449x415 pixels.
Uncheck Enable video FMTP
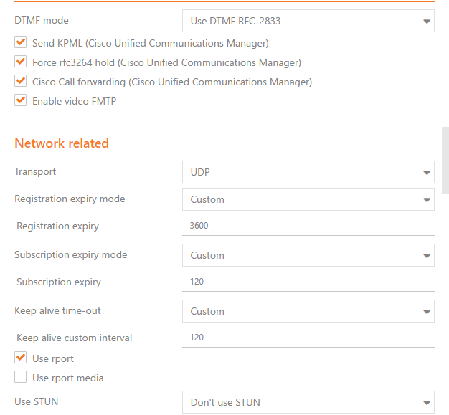tap(21, 101)
